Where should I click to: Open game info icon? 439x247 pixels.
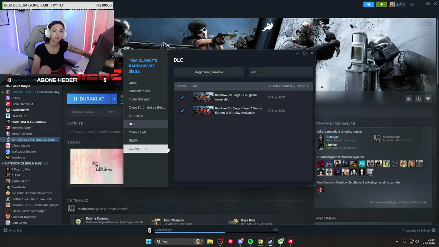418,99
